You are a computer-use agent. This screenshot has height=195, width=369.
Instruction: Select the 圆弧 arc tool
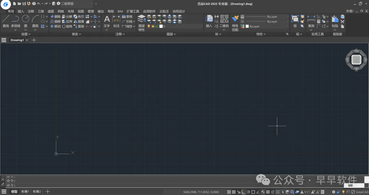[x=35, y=21]
